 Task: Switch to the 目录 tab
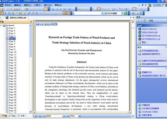(21, 116)
